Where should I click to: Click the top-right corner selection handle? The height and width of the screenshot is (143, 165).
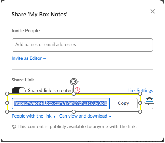click(x=140, y=94)
